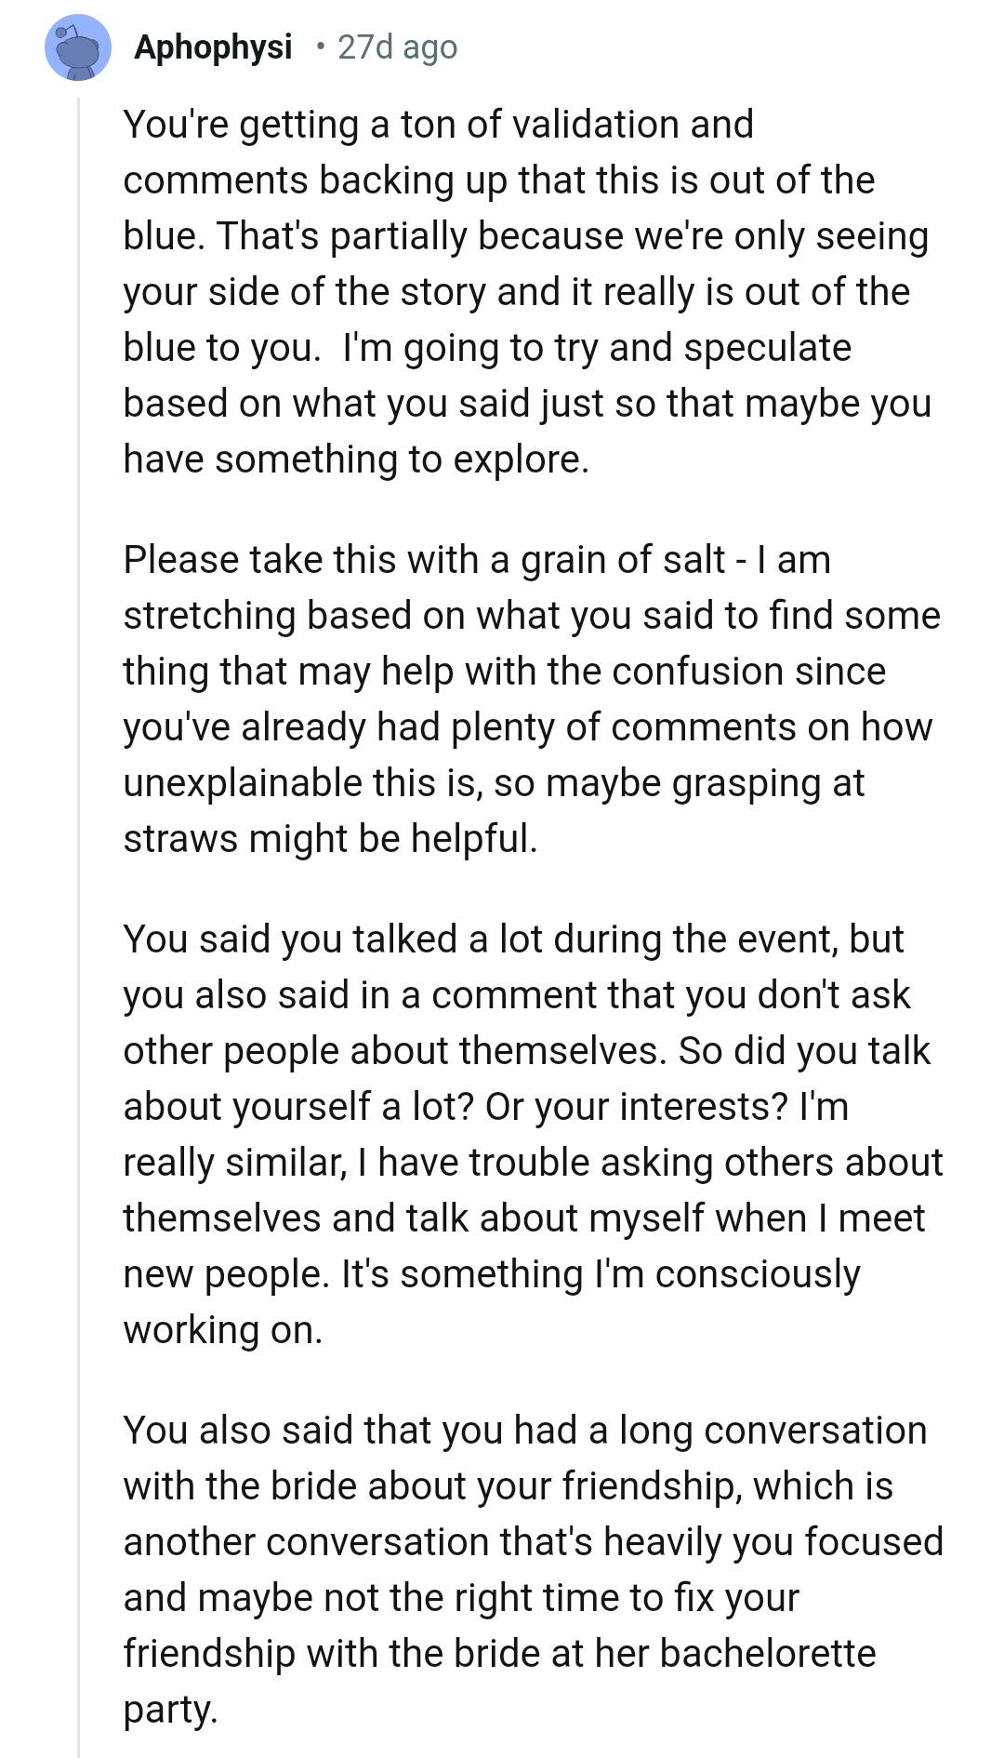Click the circular blue avatar beside the username
This screenshot has width=1004, height=1758.
pos(77,48)
